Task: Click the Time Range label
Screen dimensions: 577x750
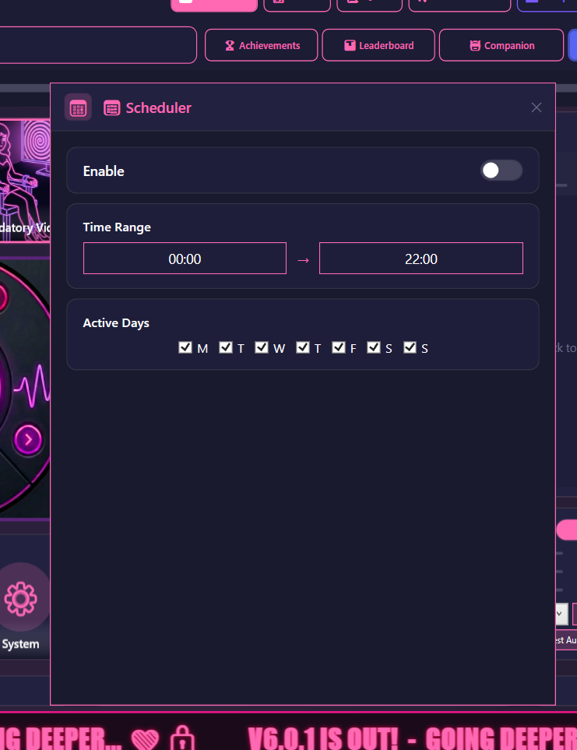Action: point(117,227)
